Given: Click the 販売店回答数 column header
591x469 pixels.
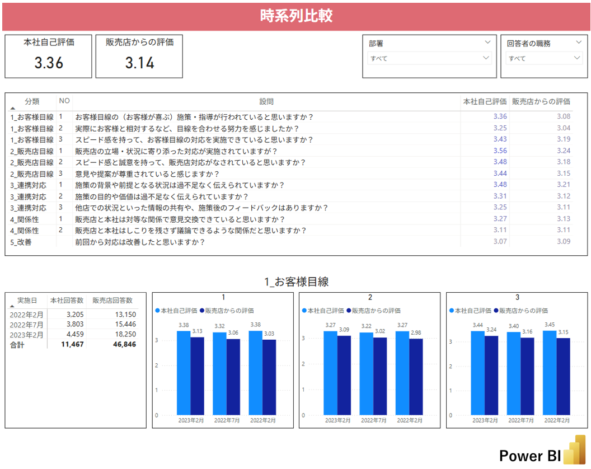Looking at the screenshot, I should pos(112,300).
